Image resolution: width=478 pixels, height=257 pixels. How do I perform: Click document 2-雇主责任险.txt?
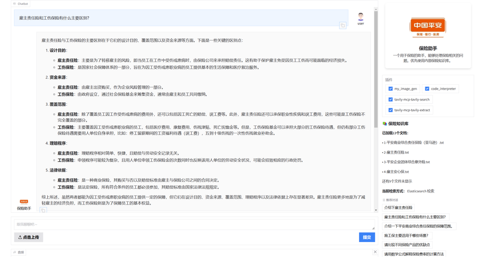coord(396,152)
